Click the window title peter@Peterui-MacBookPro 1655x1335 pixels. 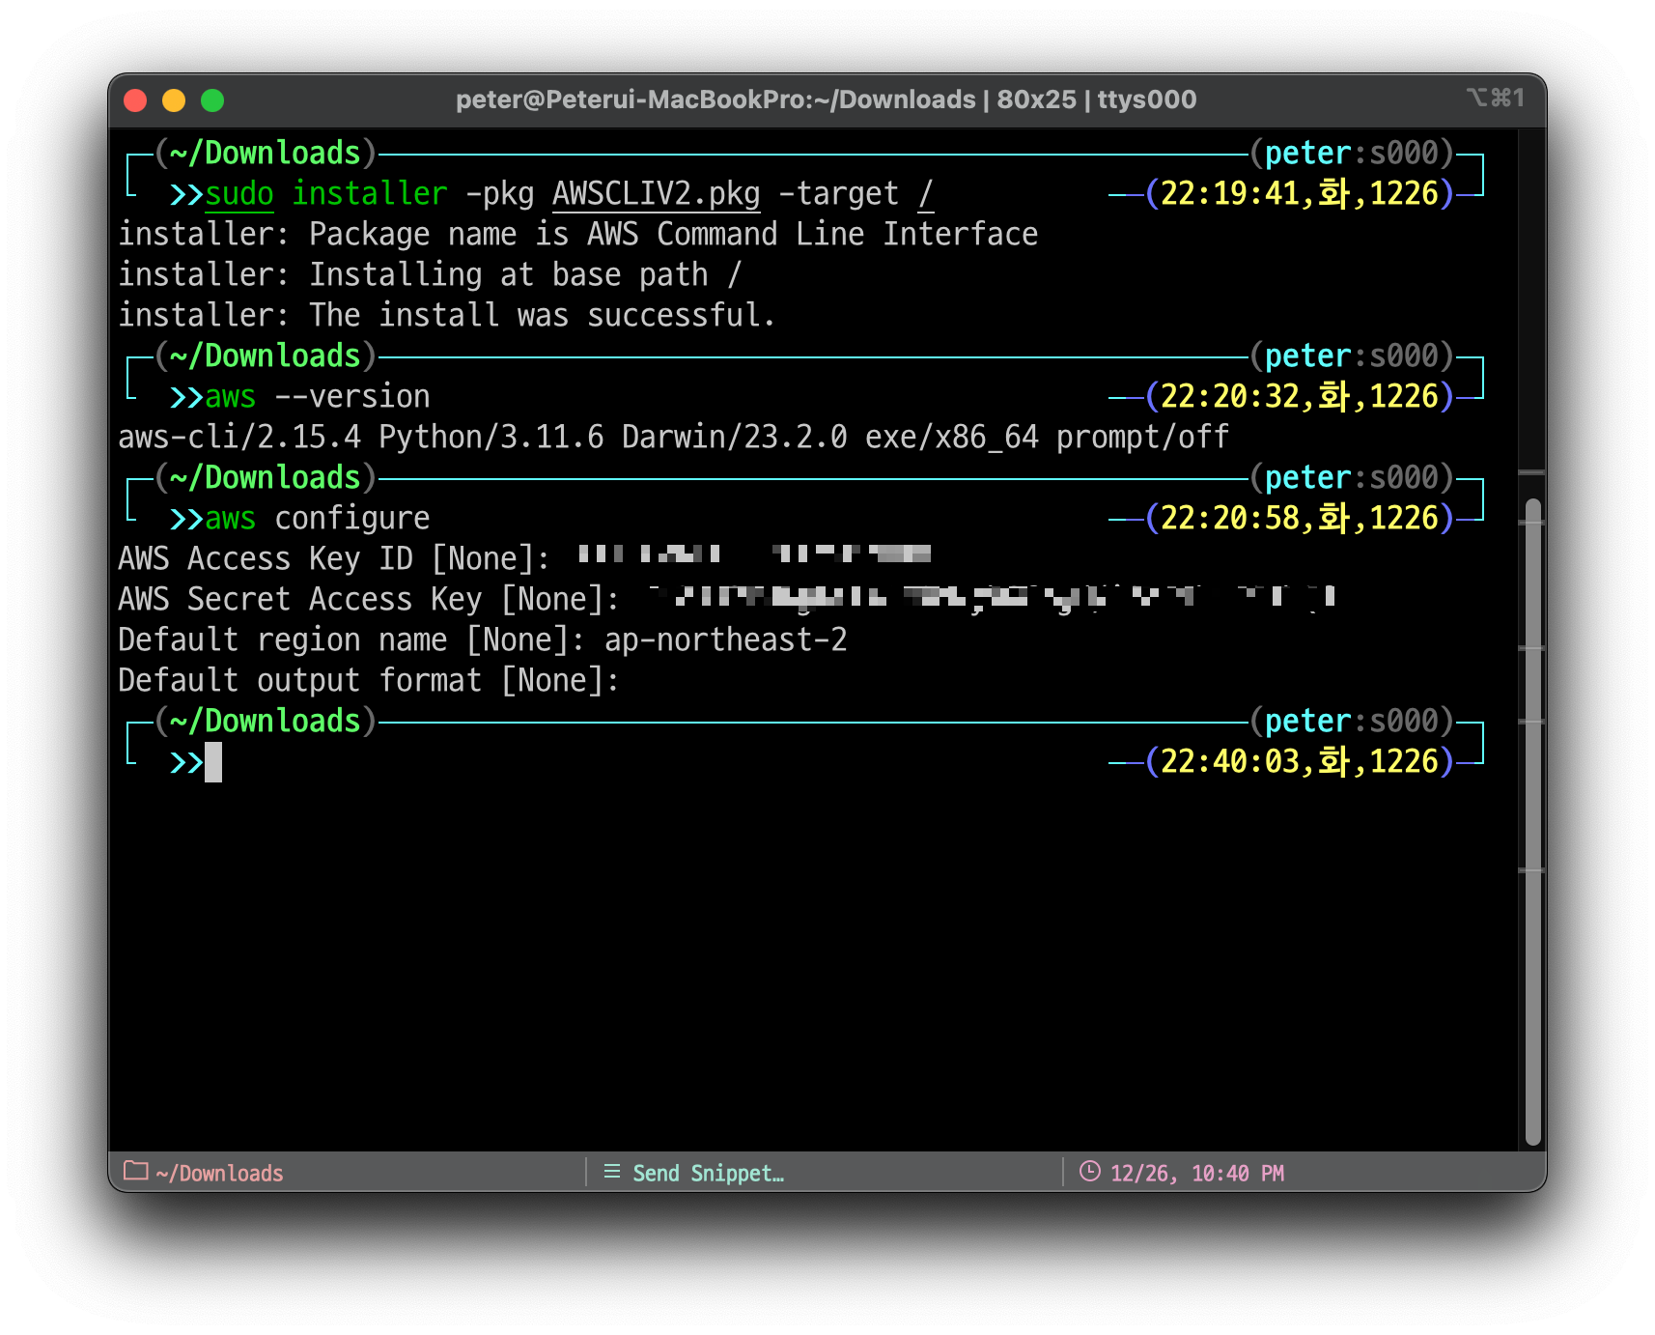point(826,99)
